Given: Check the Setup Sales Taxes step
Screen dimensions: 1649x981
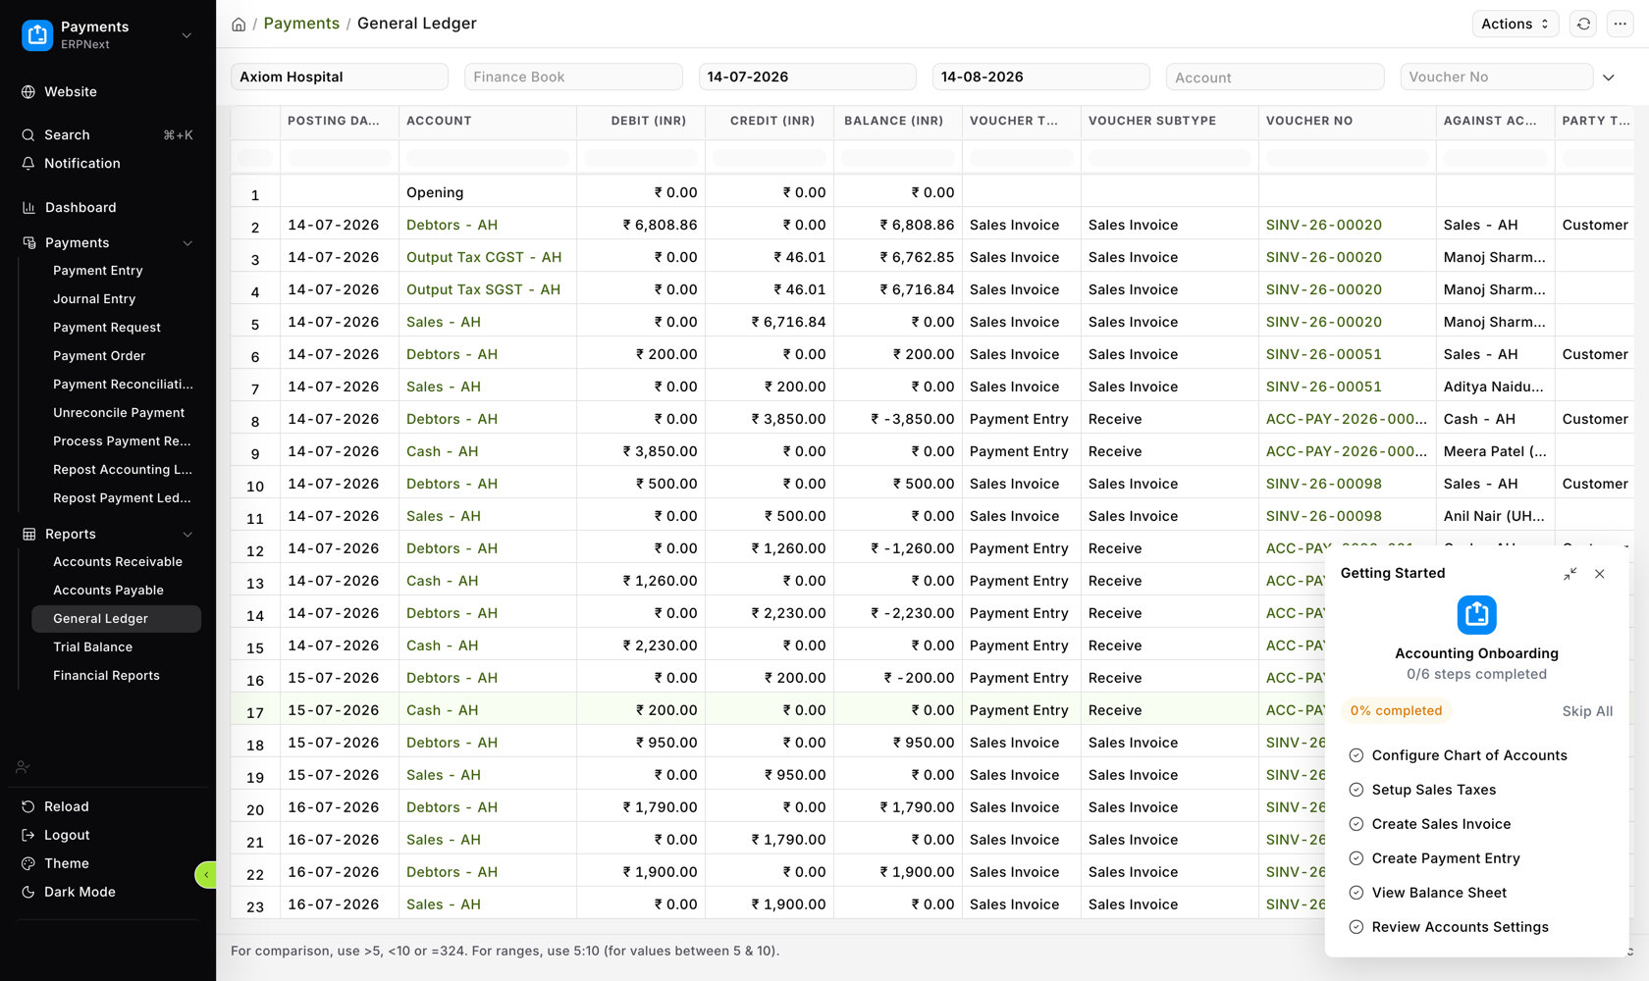Looking at the screenshot, I should pyautogui.click(x=1356, y=790).
